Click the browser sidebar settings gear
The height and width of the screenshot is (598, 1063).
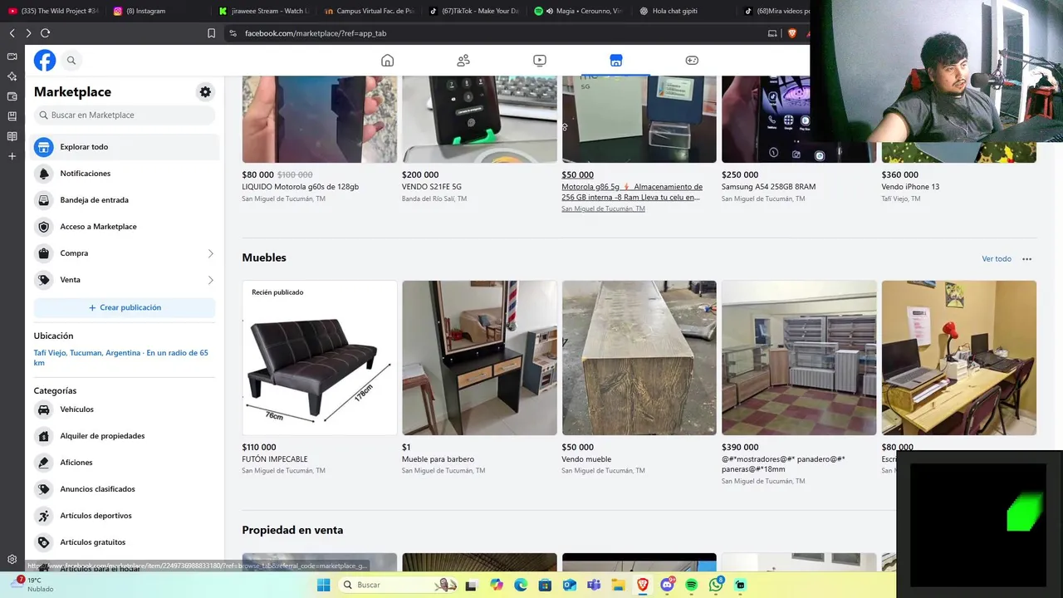[12, 560]
